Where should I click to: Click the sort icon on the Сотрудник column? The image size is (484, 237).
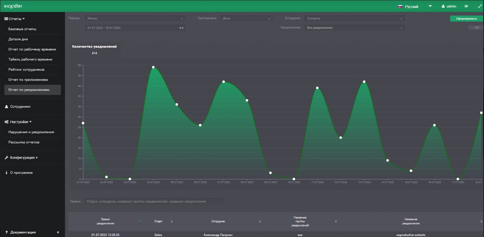(260, 221)
